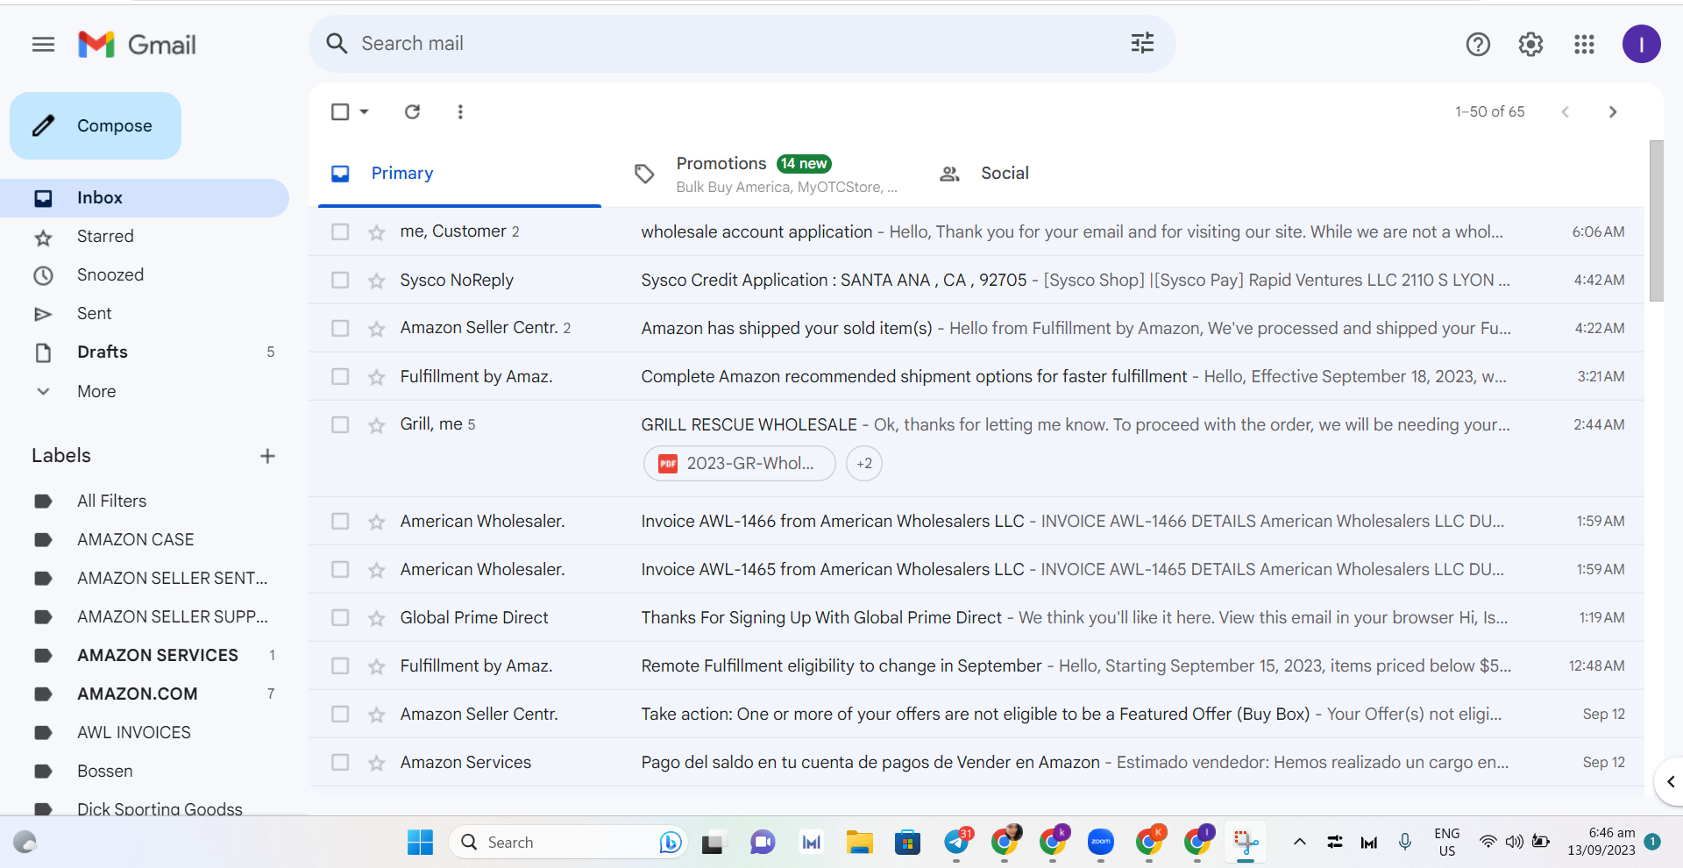
Task: Star the GRILL RESCUE WHOLESALE email
Action: [x=377, y=425]
